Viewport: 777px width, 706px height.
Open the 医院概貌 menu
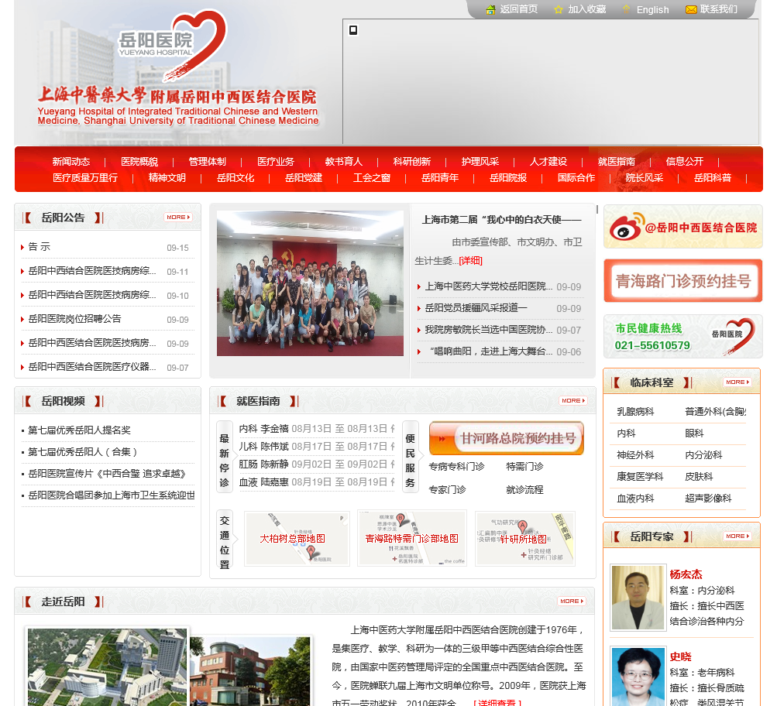coord(139,161)
